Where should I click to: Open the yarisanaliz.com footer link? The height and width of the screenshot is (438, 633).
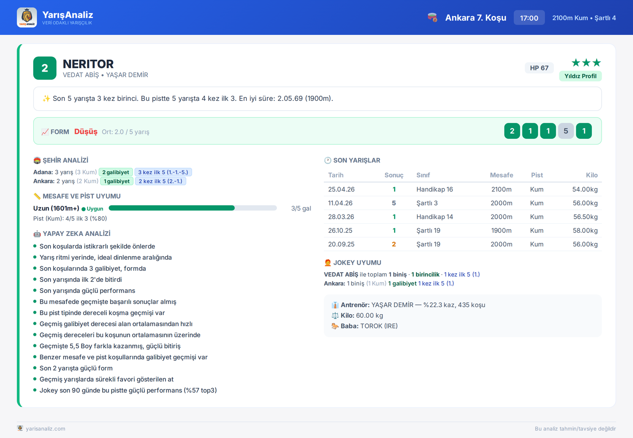(45, 429)
